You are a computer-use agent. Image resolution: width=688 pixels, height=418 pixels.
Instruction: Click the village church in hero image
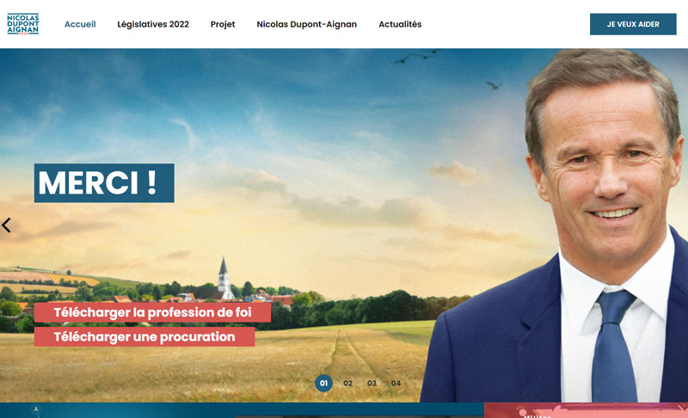click(x=224, y=280)
